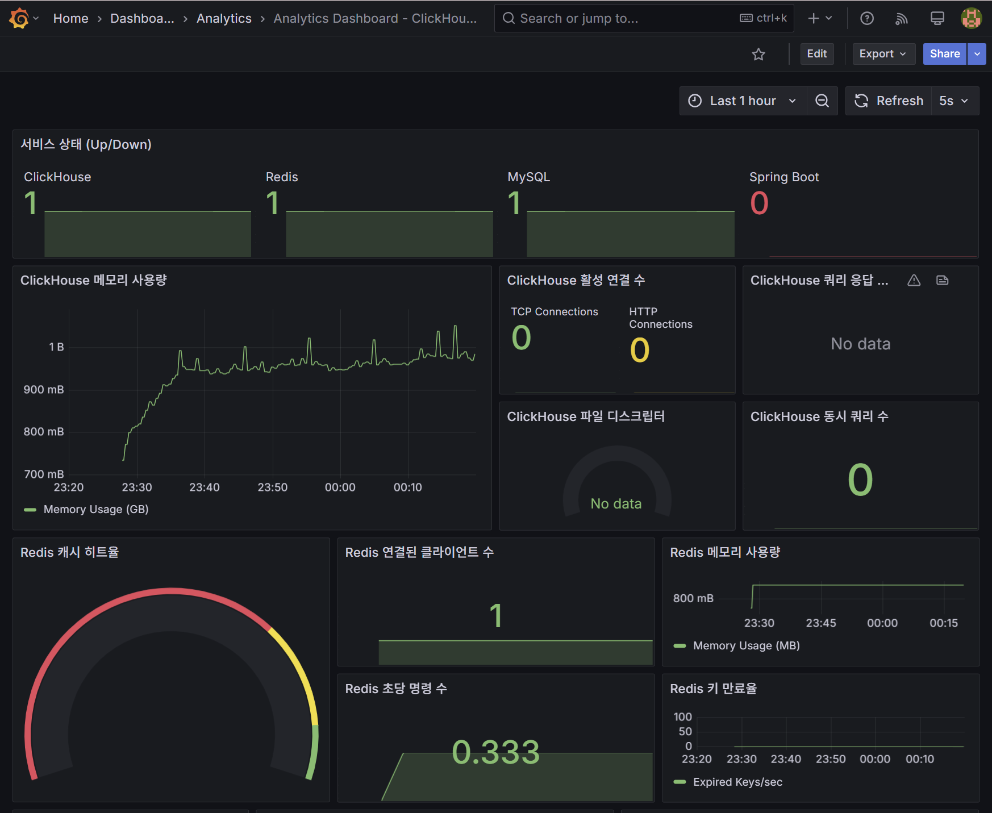Navigate to Home breadcrumb

pyautogui.click(x=70, y=18)
